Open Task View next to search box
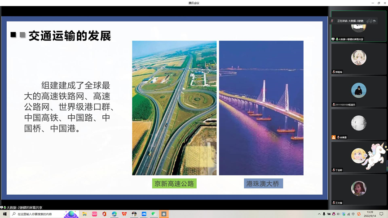The width and height of the screenshot is (388, 218). (71, 214)
